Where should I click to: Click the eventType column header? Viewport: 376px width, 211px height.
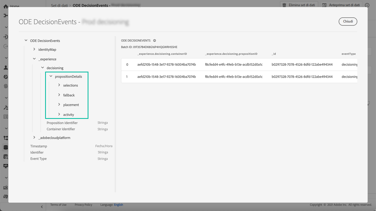[x=349, y=54]
